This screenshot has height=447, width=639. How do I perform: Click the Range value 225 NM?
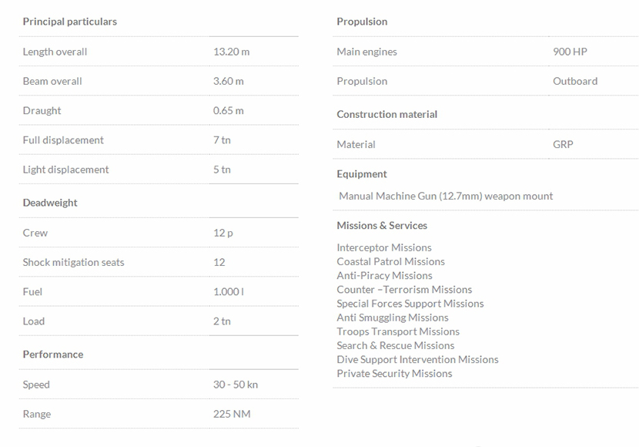tap(232, 414)
